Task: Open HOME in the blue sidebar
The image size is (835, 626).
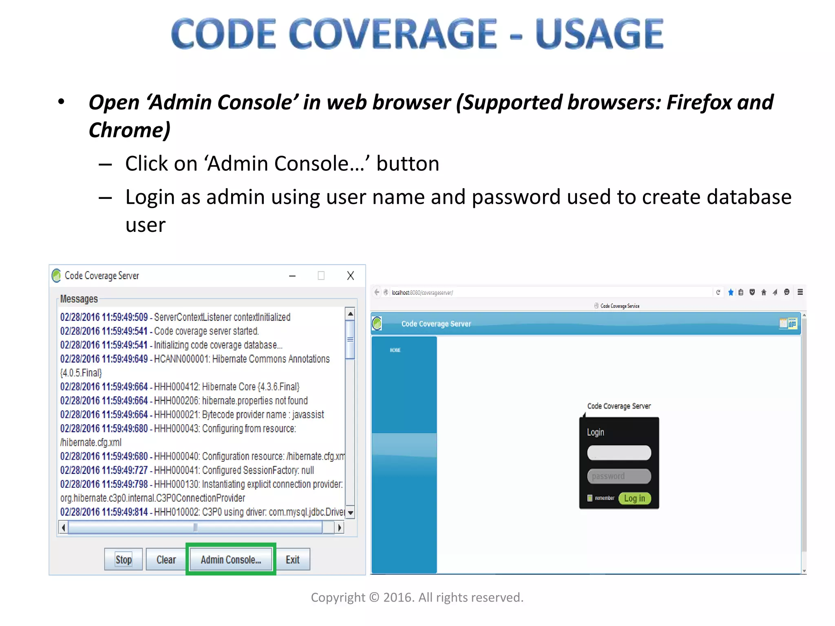Action: pos(395,350)
